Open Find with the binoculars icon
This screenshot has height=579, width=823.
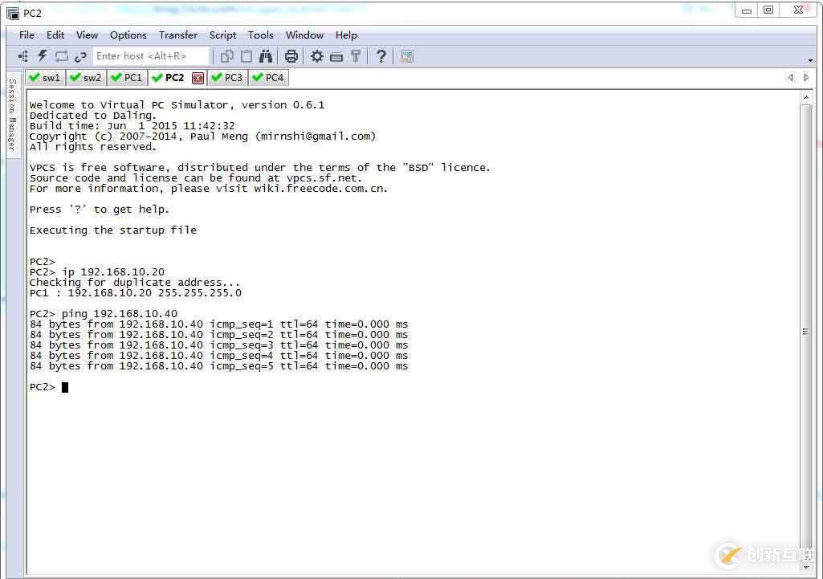point(266,56)
